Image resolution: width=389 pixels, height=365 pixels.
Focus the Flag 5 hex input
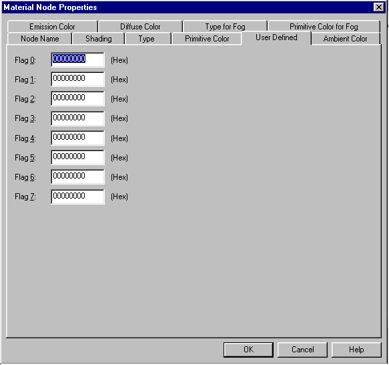[77, 157]
